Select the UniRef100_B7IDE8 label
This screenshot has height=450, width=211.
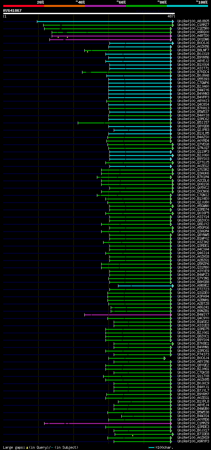[x=193, y=434]
